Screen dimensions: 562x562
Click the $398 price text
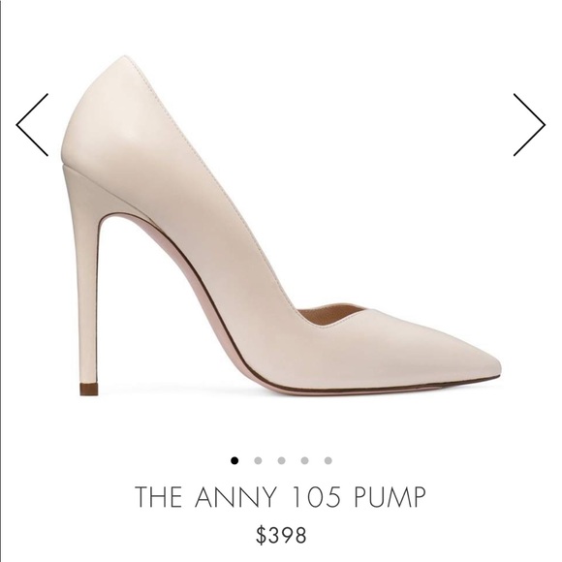[x=281, y=535]
